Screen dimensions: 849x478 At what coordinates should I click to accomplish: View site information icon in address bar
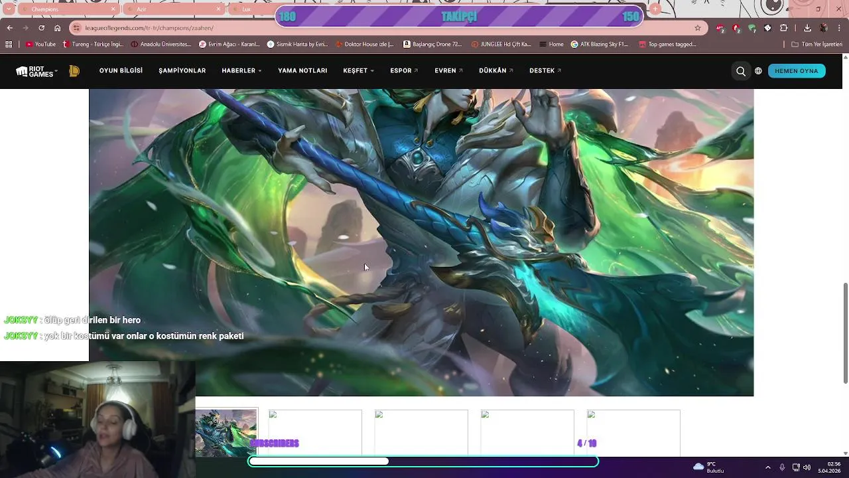77,28
